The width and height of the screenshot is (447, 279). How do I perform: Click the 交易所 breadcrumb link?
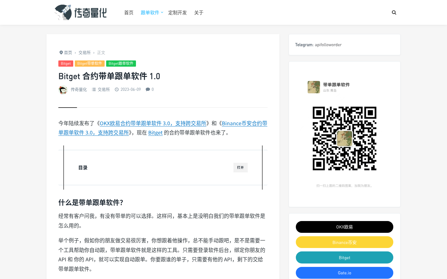pyautogui.click(x=84, y=53)
